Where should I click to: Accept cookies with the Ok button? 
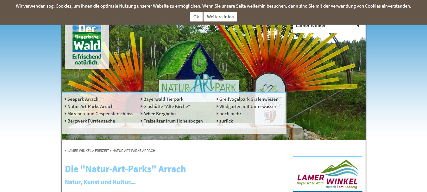(x=196, y=17)
